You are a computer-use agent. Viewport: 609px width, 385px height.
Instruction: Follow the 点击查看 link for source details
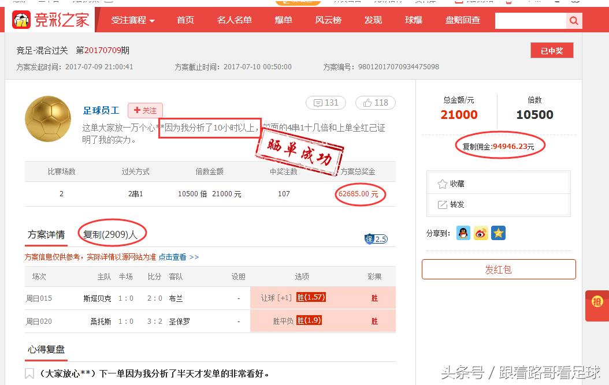(173, 257)
